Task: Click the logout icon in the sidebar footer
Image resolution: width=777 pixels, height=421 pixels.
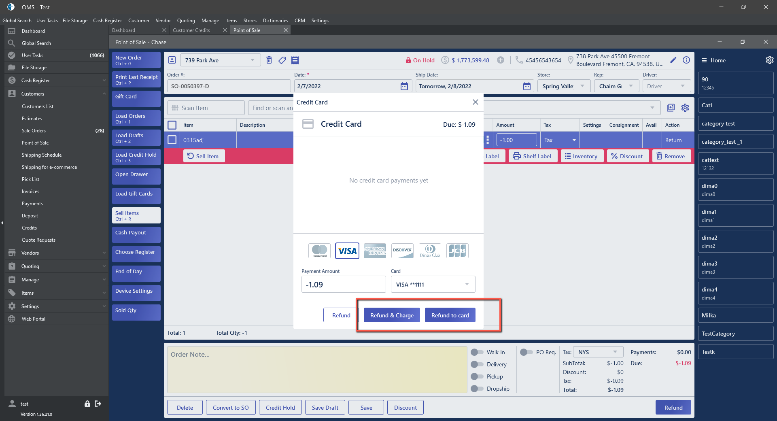Action: (98, 404)
